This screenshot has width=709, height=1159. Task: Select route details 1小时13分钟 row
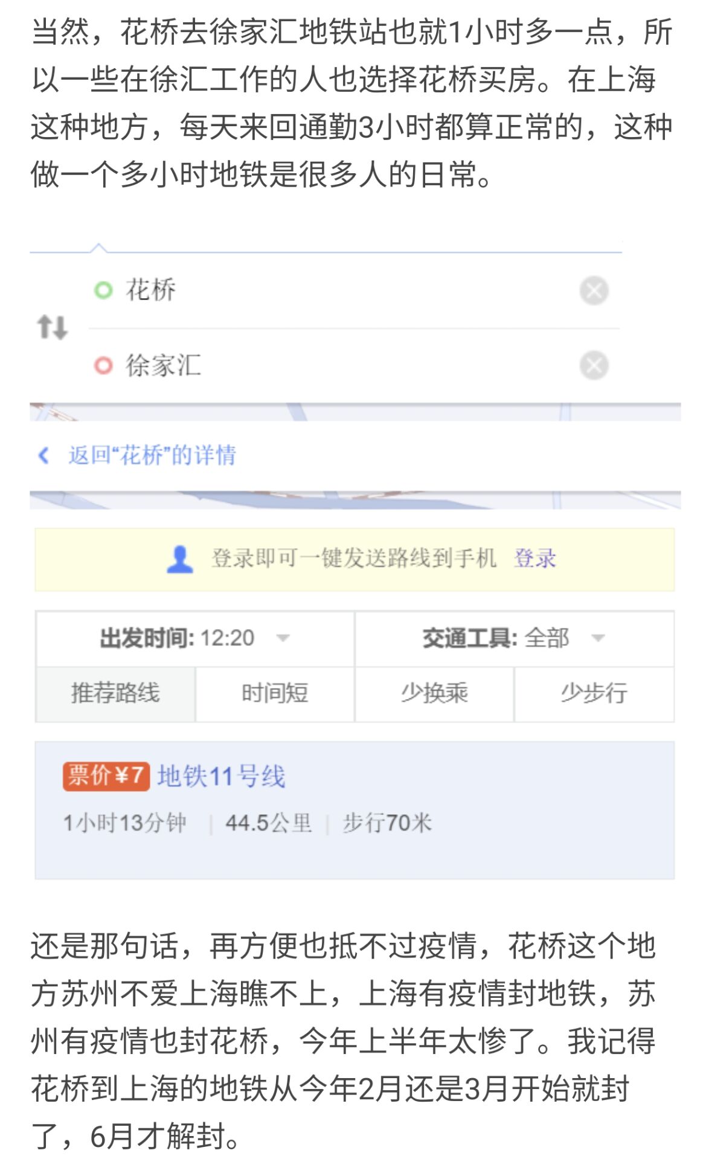pyautogui.click(x=248, y=823)
